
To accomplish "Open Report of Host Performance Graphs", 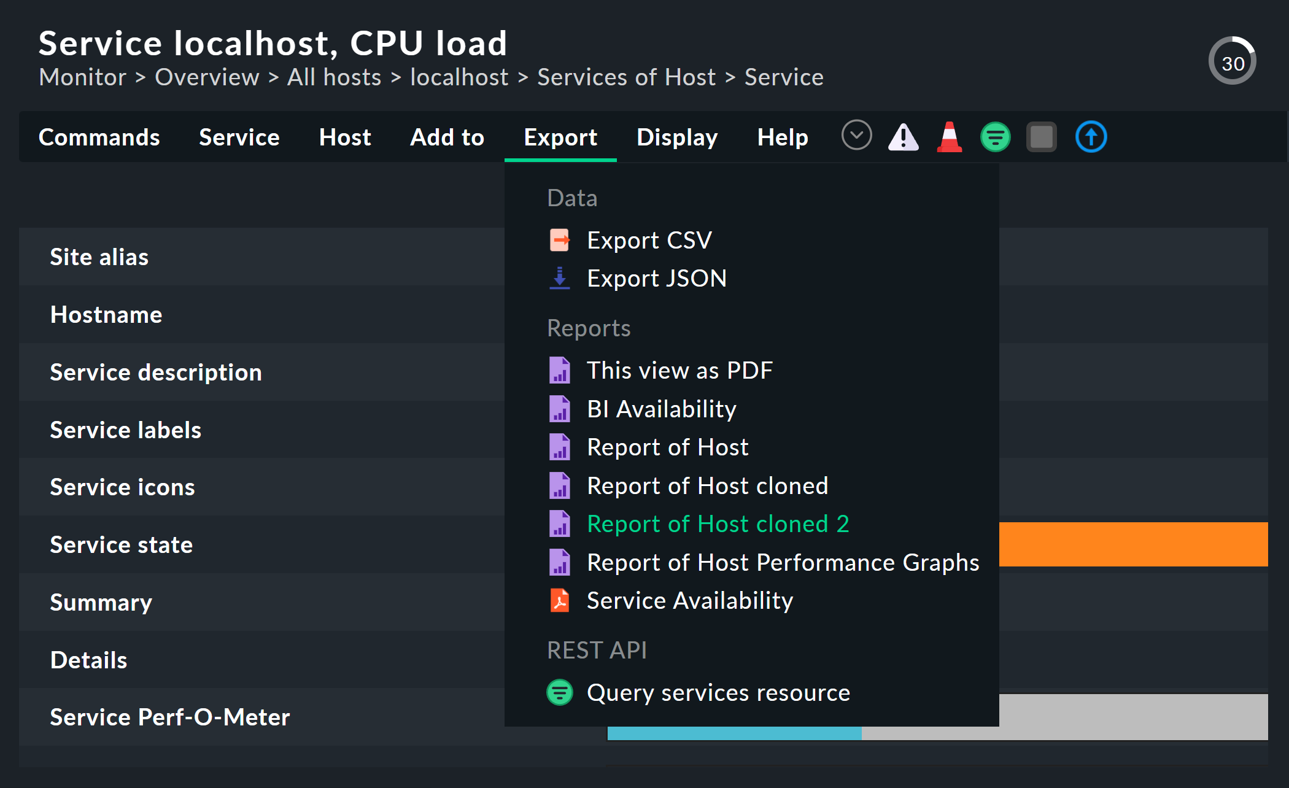I will click(782, 562).
